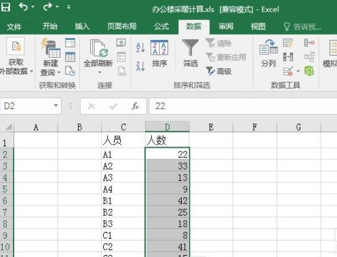The width and height of the screenshot is (337, 257).
Task: Switch to the 公式 ribbon tab
Action: point(161,26)
